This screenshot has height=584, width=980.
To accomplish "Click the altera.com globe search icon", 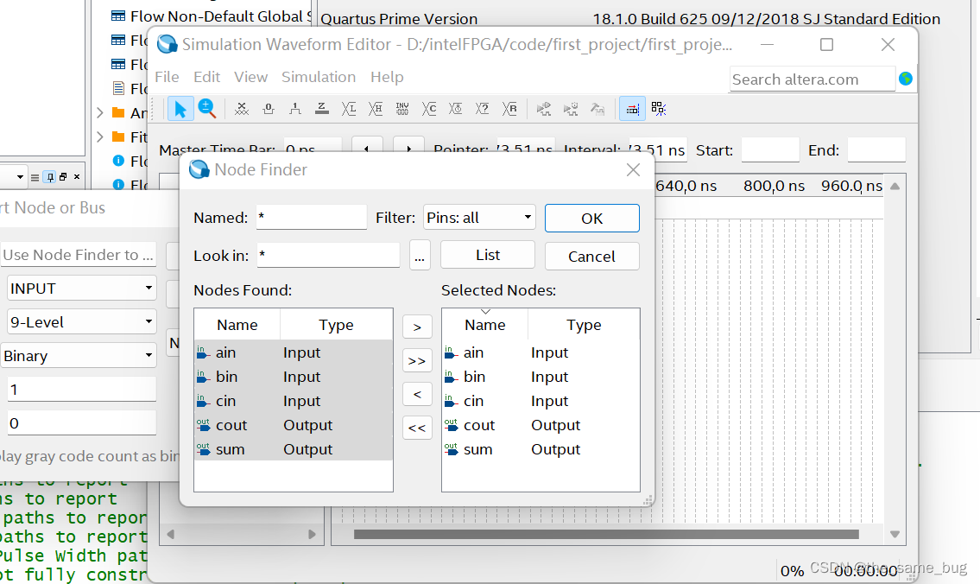I will pyautogui.click(x=906, y=79).
